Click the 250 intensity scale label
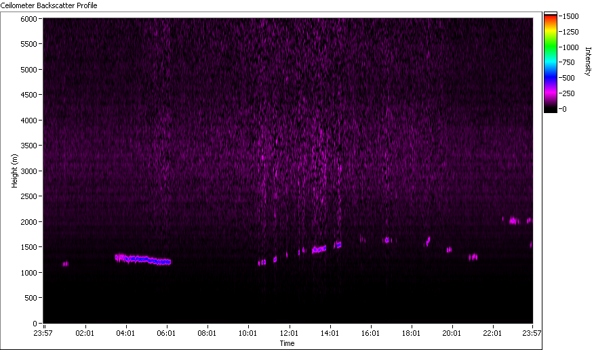The image size is (594, 350). [569, 93]
